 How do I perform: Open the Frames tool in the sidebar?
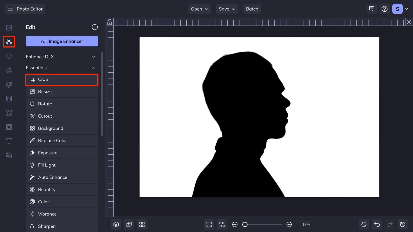pos(9,98)
